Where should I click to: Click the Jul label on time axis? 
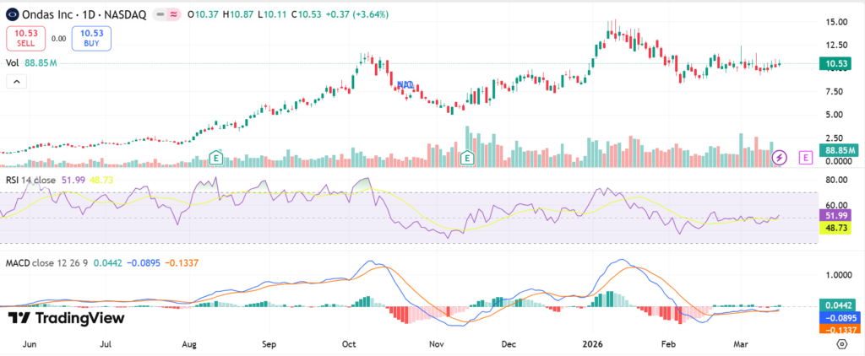(x=106, y=344)
